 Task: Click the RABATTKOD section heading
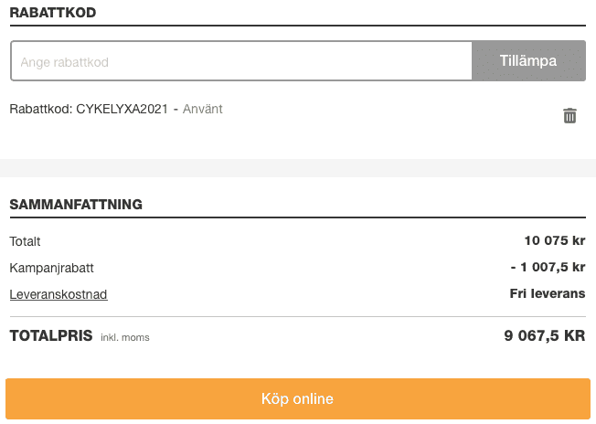(x=53, y=13)
